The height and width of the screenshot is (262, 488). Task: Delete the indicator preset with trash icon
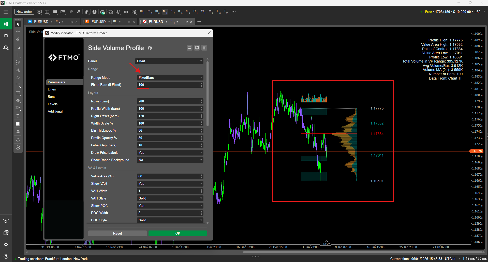pyautogui.click(x=204, y=48)
